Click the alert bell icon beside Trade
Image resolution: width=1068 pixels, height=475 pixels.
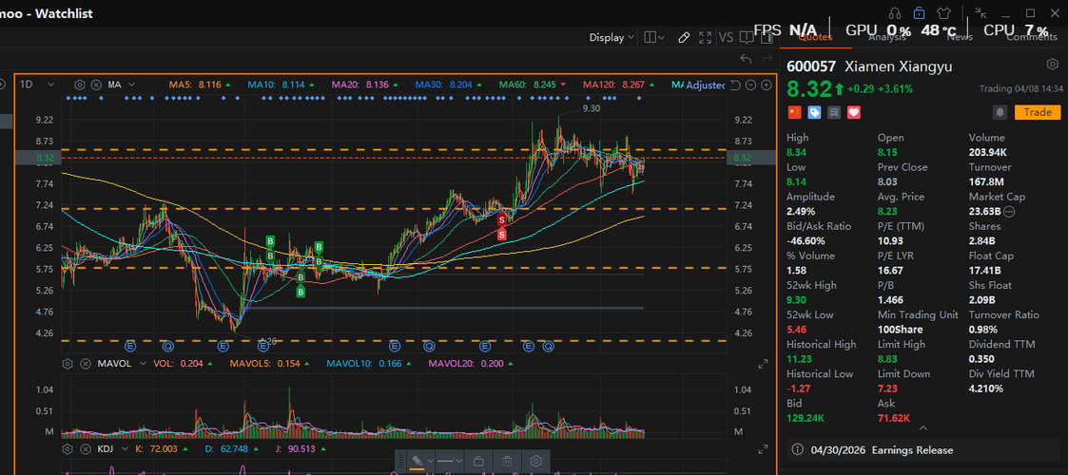tap(1000, 112)
